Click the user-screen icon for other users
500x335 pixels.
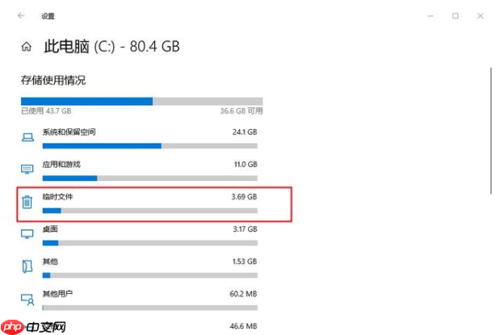[27, 299]
